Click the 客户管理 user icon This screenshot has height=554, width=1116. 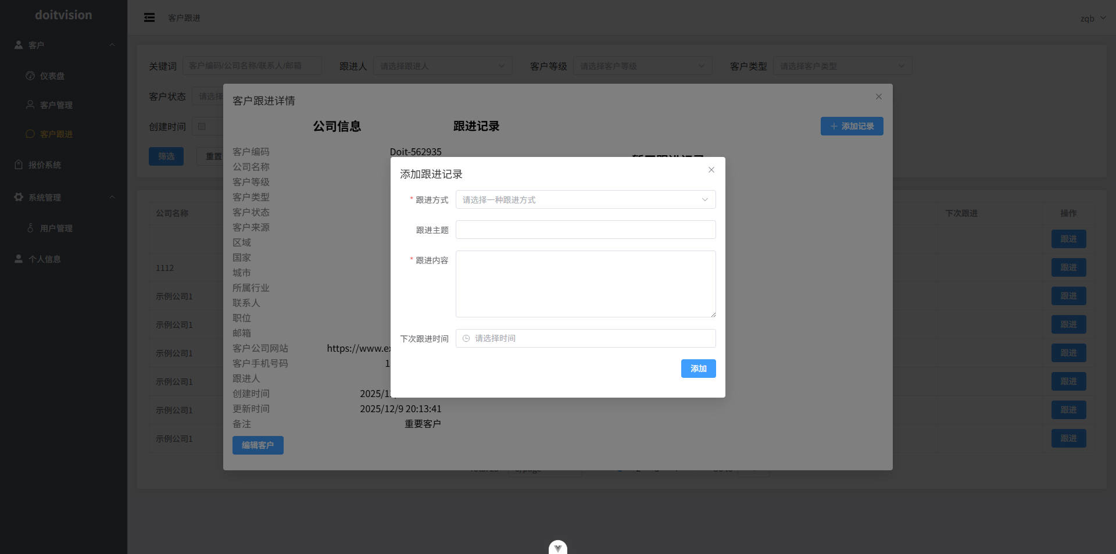click(30, 105)
